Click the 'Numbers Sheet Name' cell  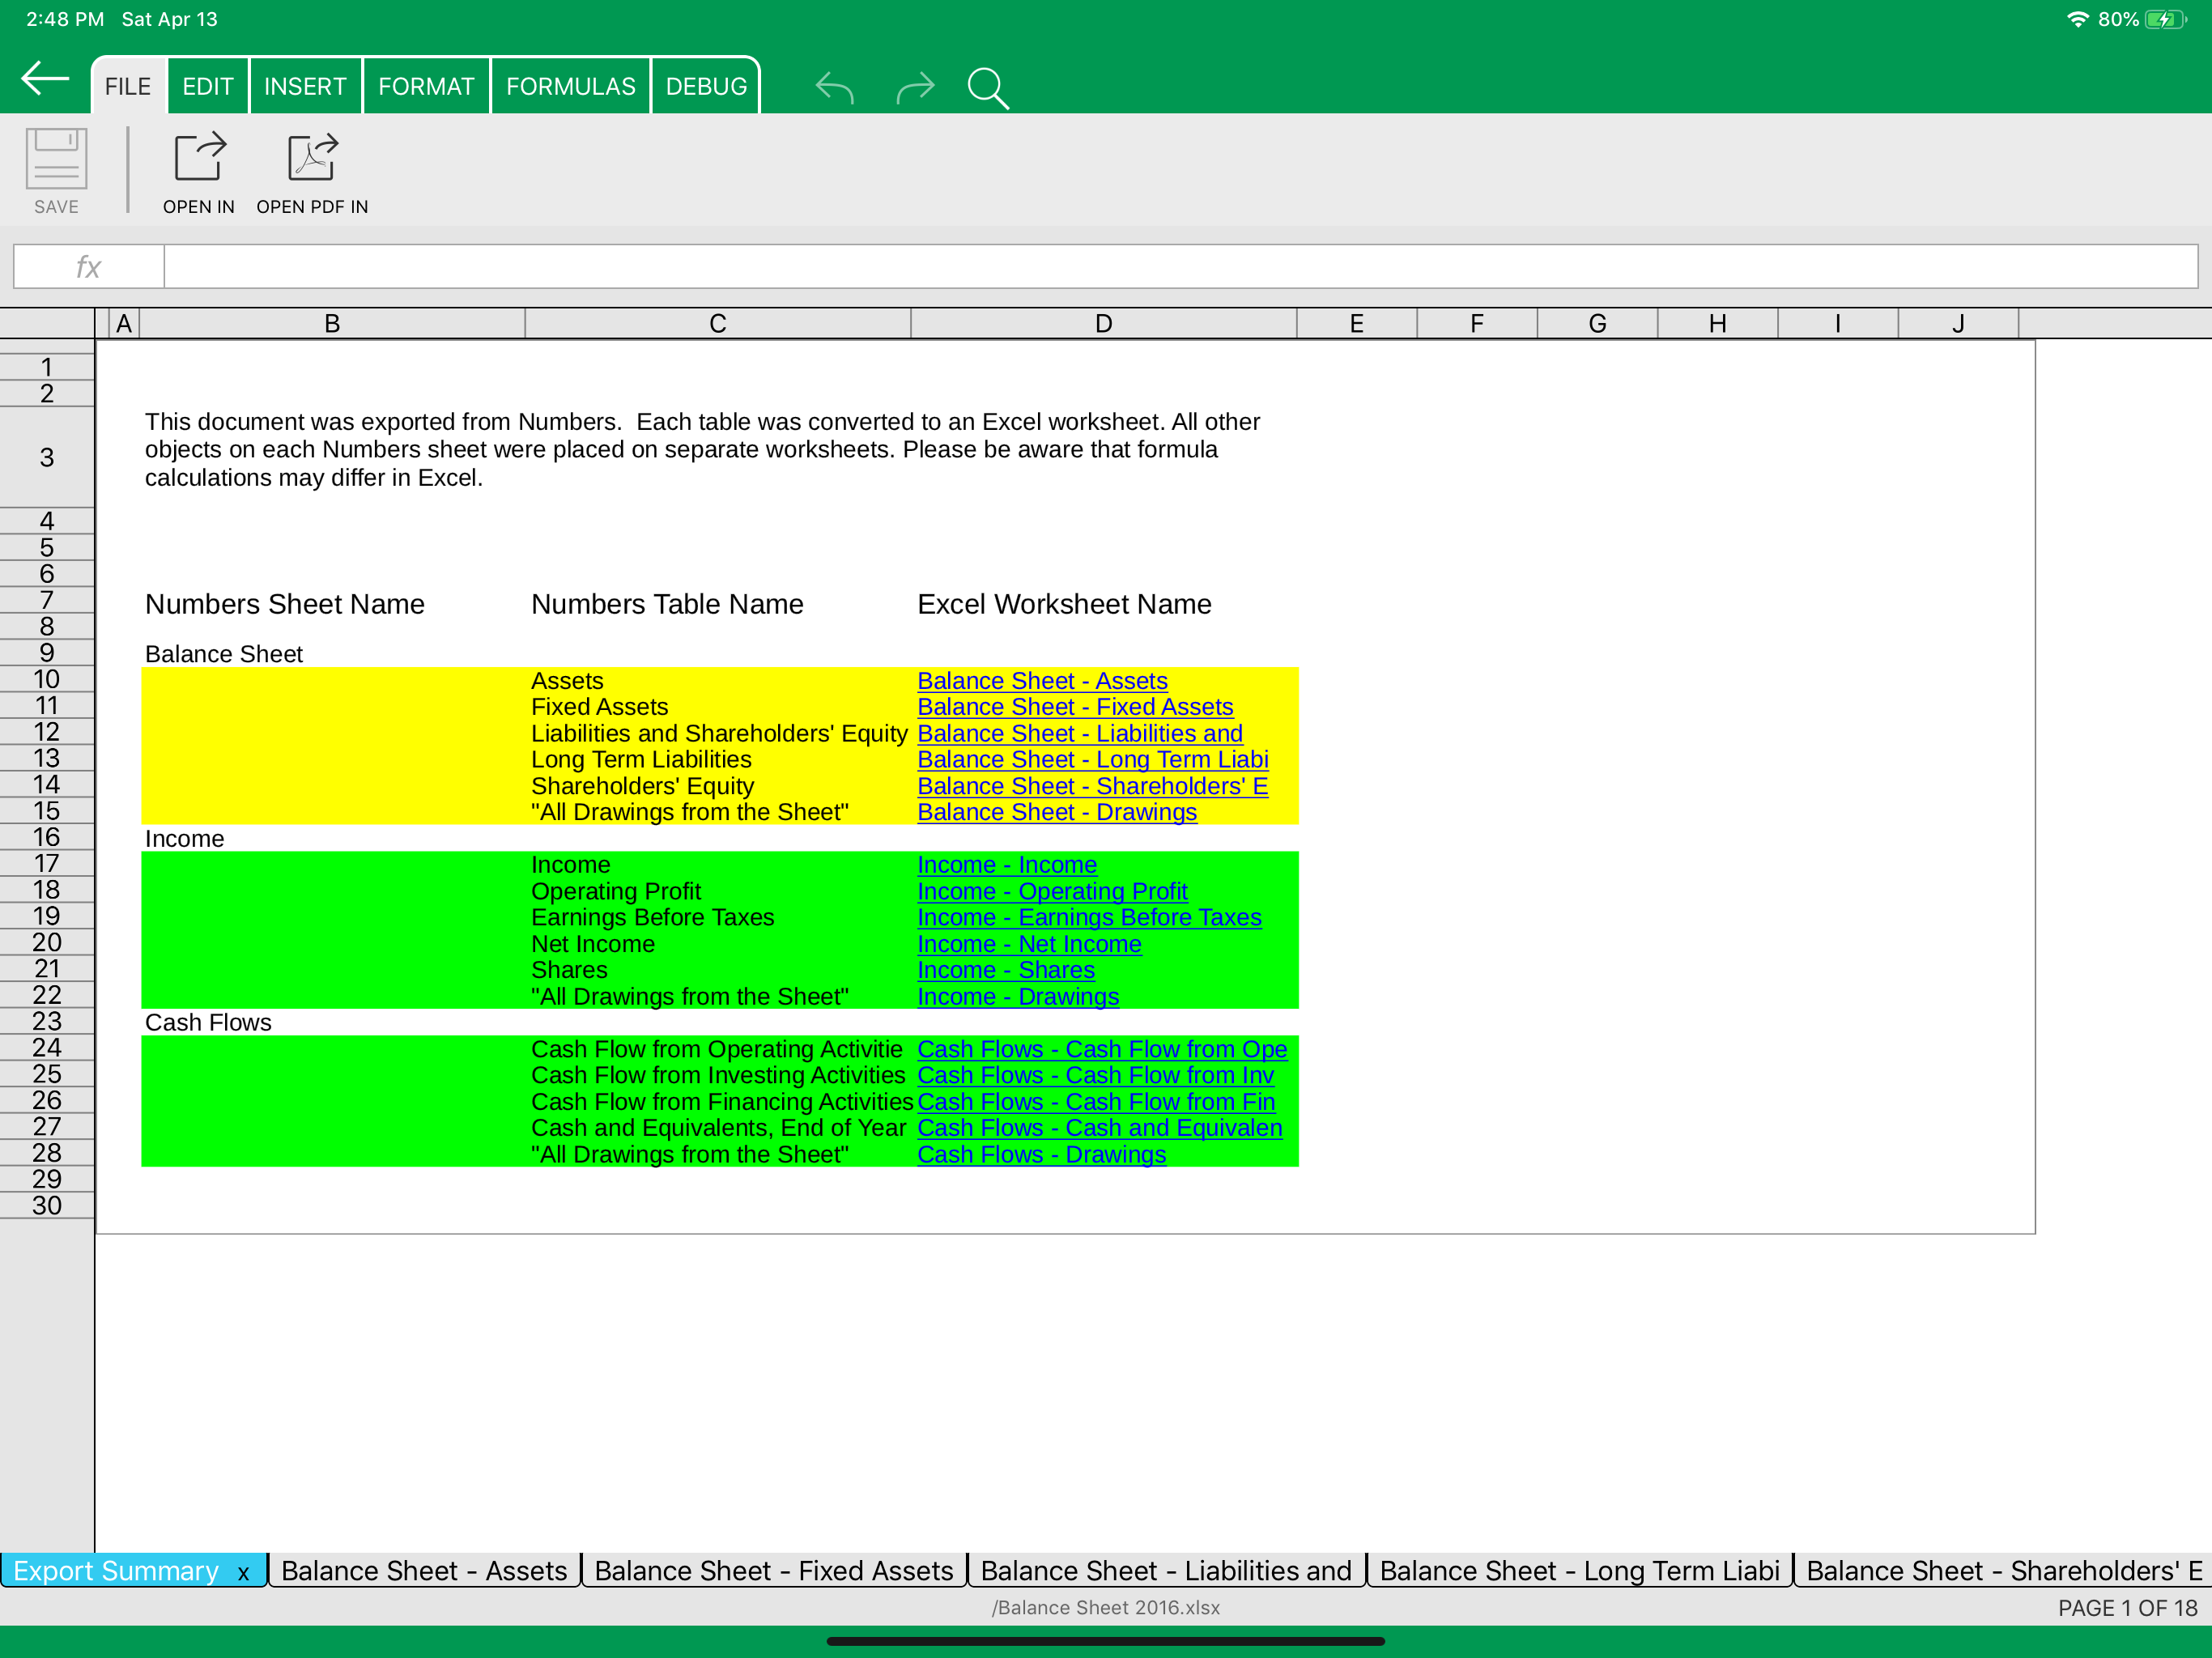click(x=285, y=604)
